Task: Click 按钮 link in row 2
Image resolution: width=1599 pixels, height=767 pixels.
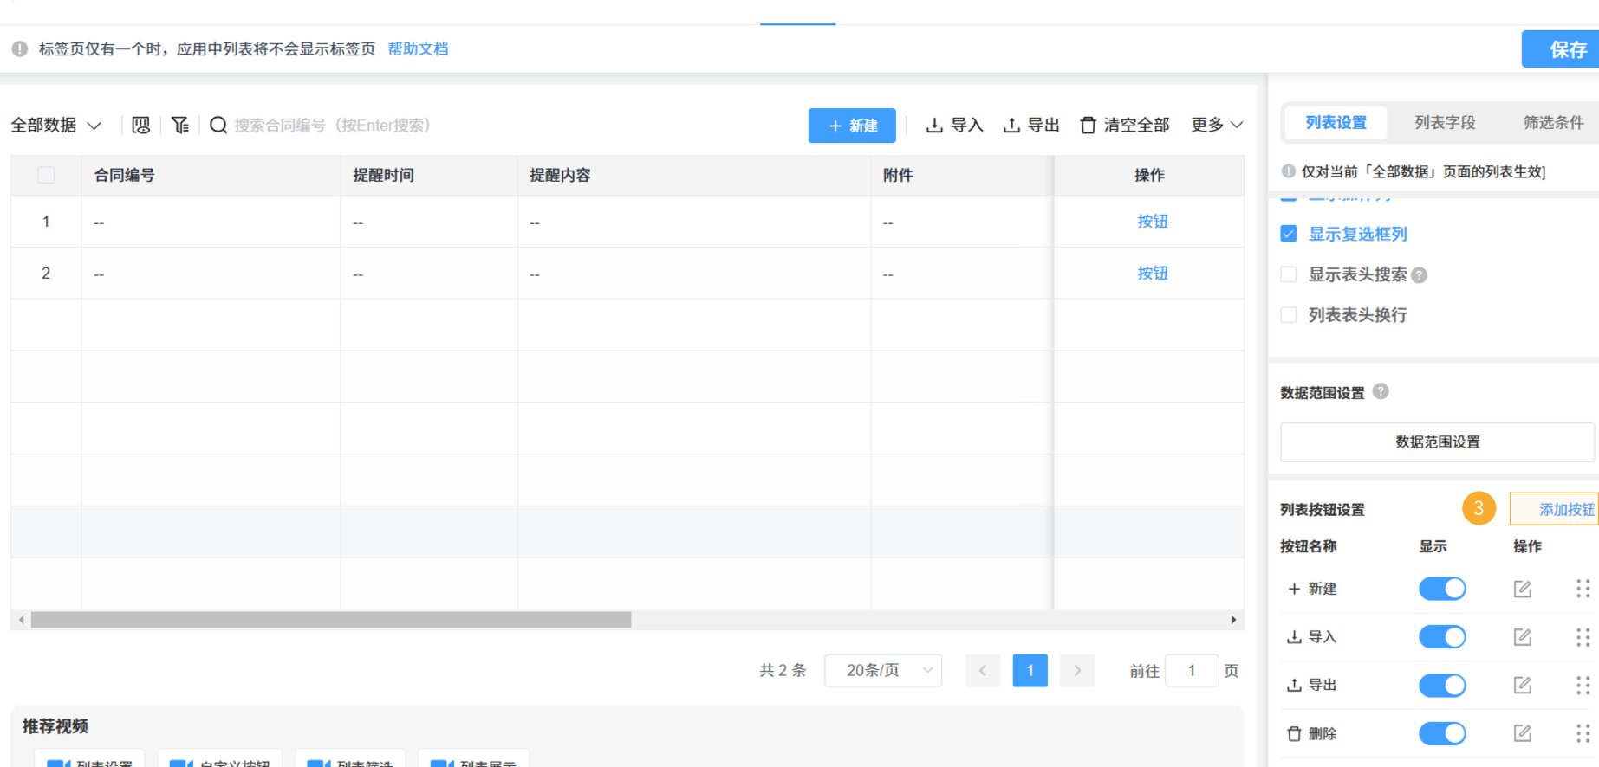Action: (1152, 274)
